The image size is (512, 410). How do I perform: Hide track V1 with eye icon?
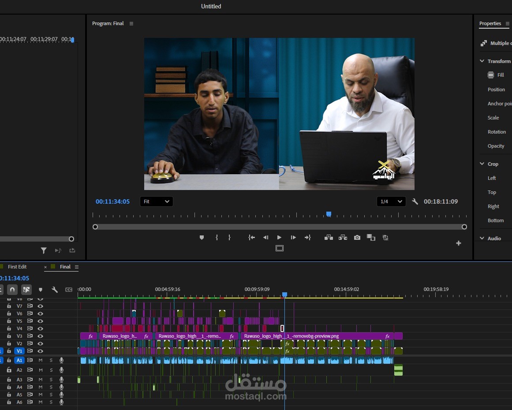[x=40, y=351]
